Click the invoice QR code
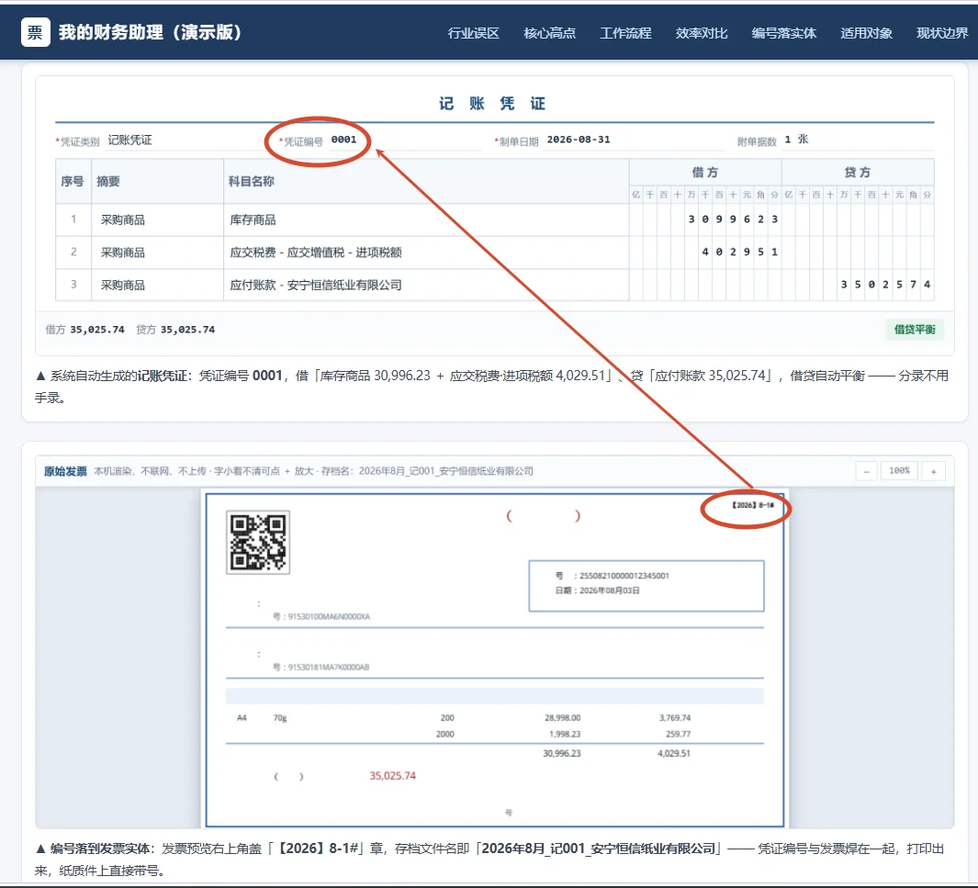 (x=258, y=542)
